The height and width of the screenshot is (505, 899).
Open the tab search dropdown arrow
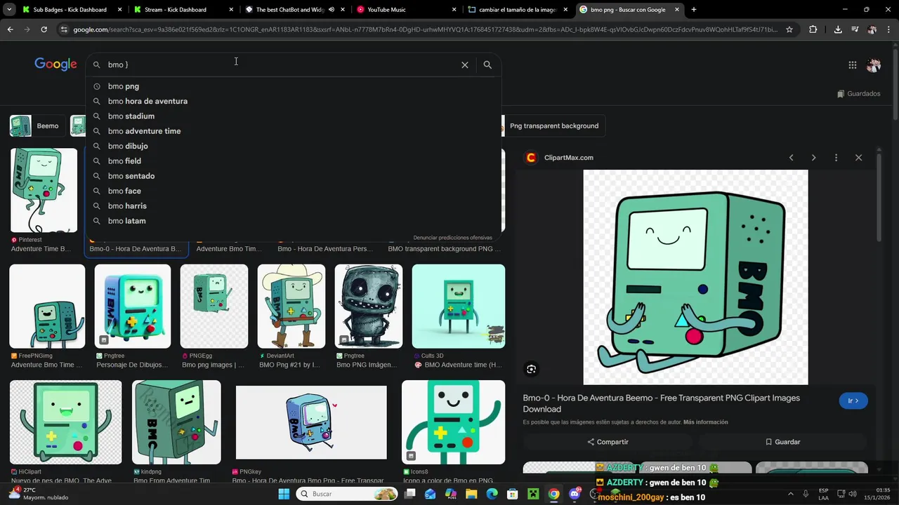pos(9,10)
